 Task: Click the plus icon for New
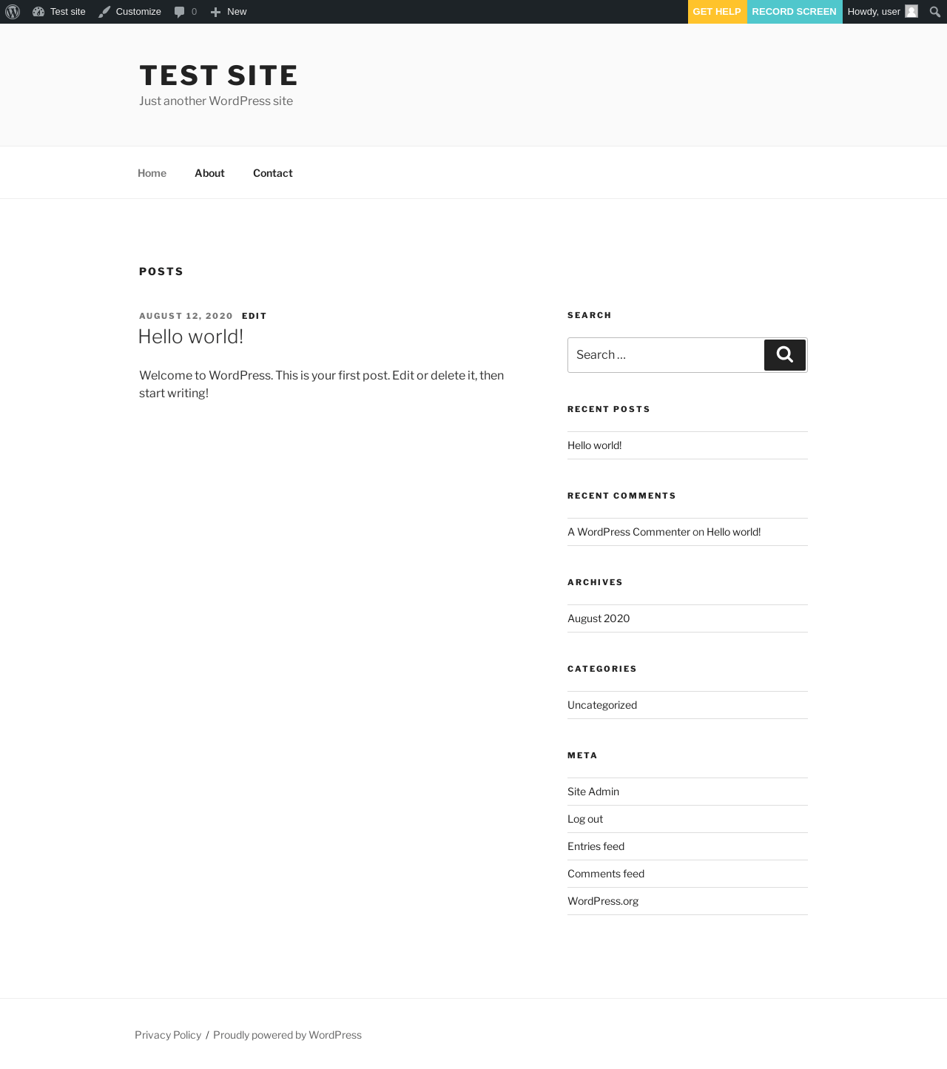[215, 12]
